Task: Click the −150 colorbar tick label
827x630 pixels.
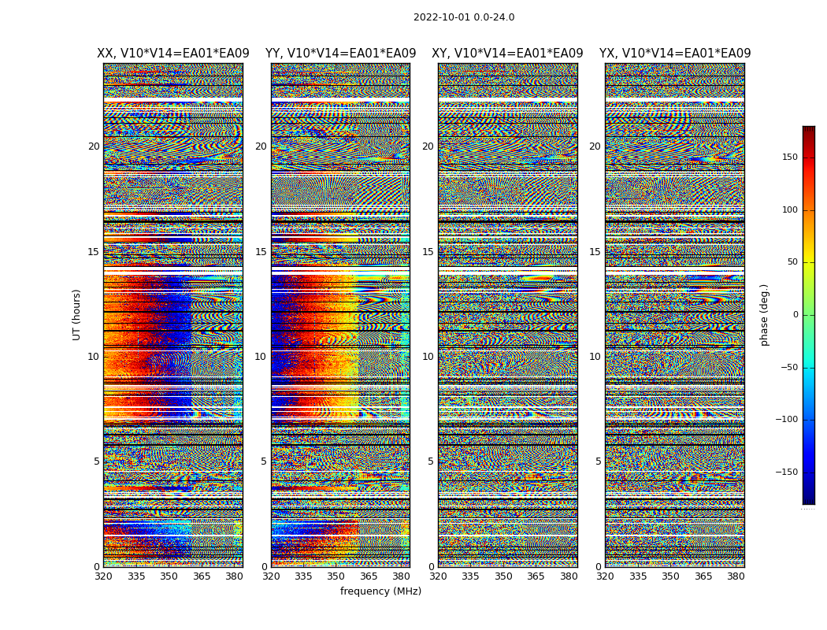Action: [x=784, y=472]
